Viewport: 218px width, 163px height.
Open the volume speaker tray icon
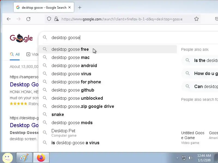(190, 158)
